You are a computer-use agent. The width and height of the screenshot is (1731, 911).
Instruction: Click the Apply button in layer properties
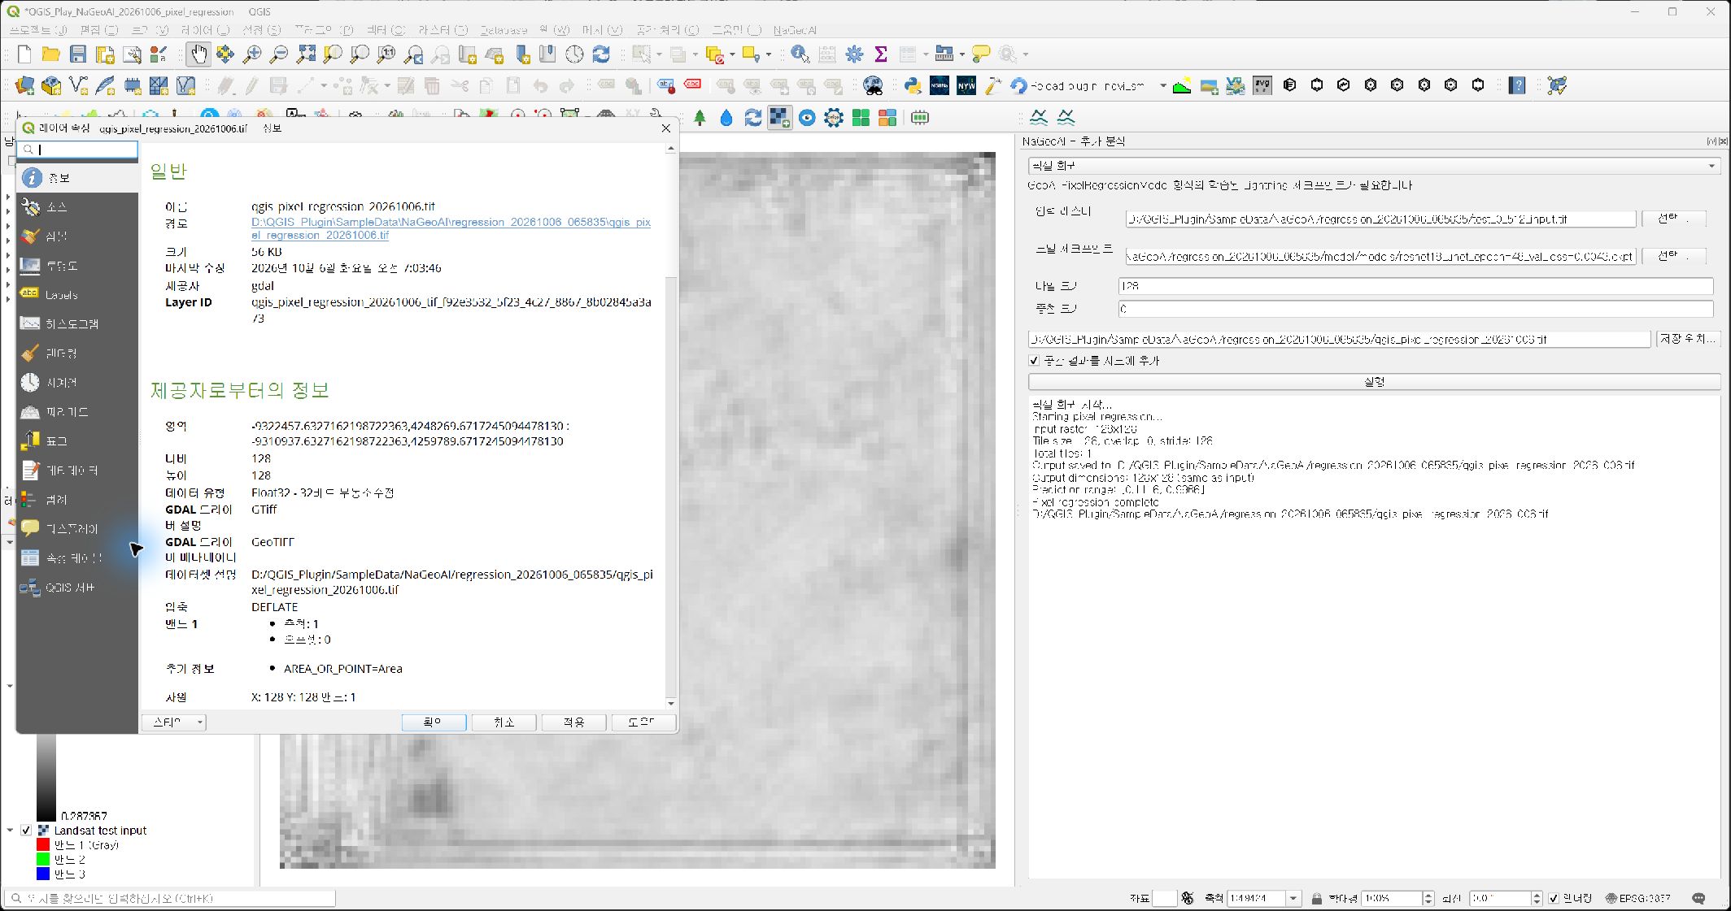(x=573, y=722)
